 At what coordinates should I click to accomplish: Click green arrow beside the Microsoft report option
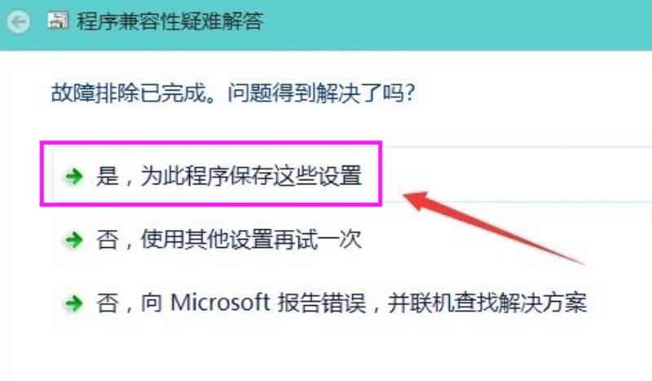74,303
